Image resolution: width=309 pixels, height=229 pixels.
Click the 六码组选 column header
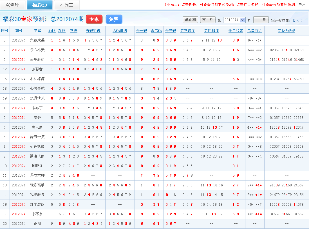[120, 31]
